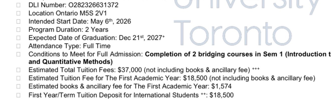Image resolution: width=331 pixels, height=104 pixels.
Task: Tick the Attendance Type checkbox
Action: [x=18, y=46]
